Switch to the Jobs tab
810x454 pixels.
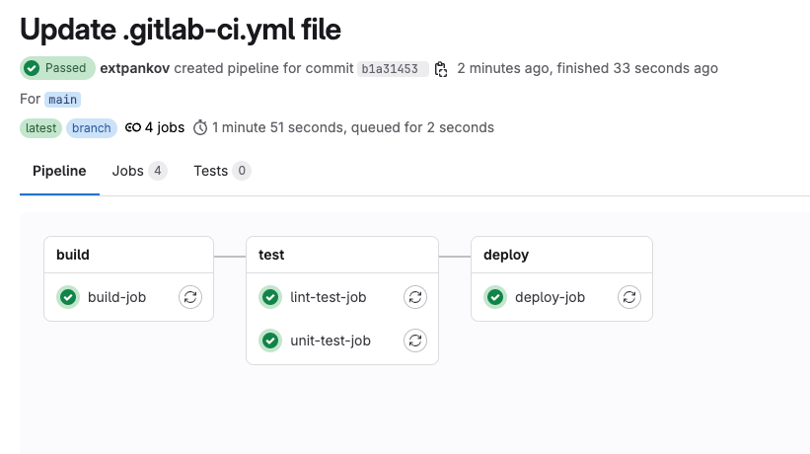[139, 171]
